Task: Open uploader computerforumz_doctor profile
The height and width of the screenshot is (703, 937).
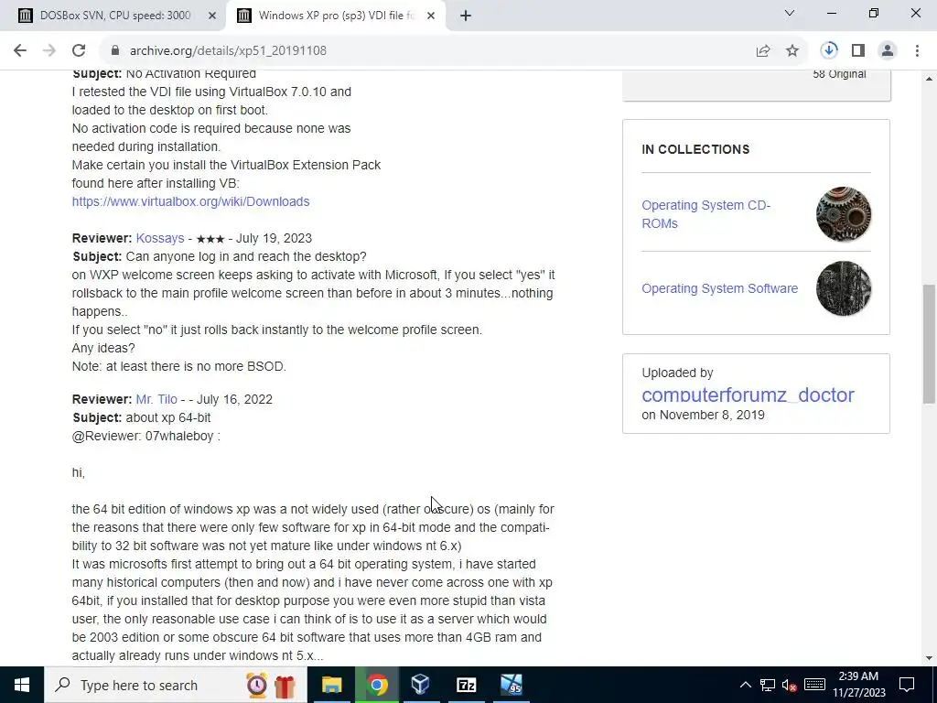Action: point(748,395)
